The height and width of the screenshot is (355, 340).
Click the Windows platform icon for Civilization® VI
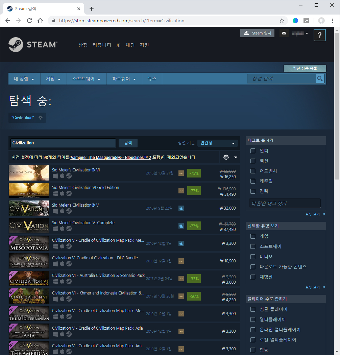(55, 176)
